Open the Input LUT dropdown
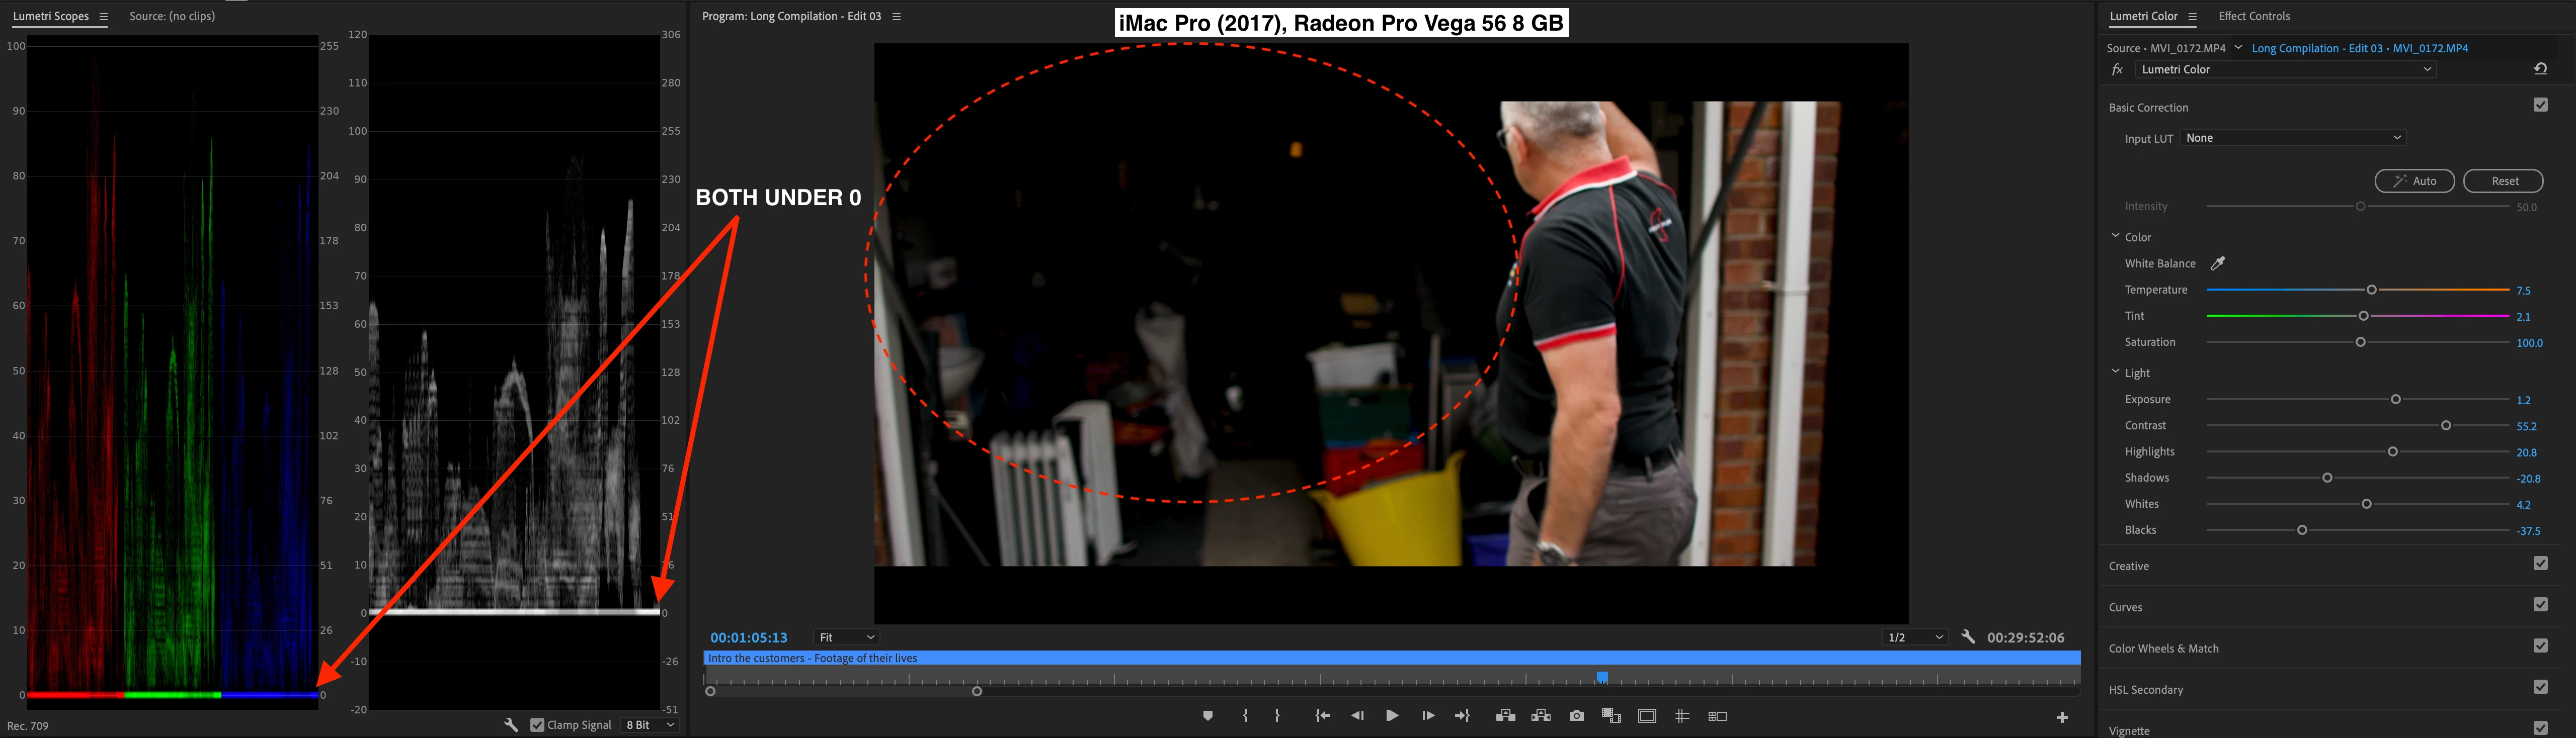The image size is (2576, 738). [2292, 138]
